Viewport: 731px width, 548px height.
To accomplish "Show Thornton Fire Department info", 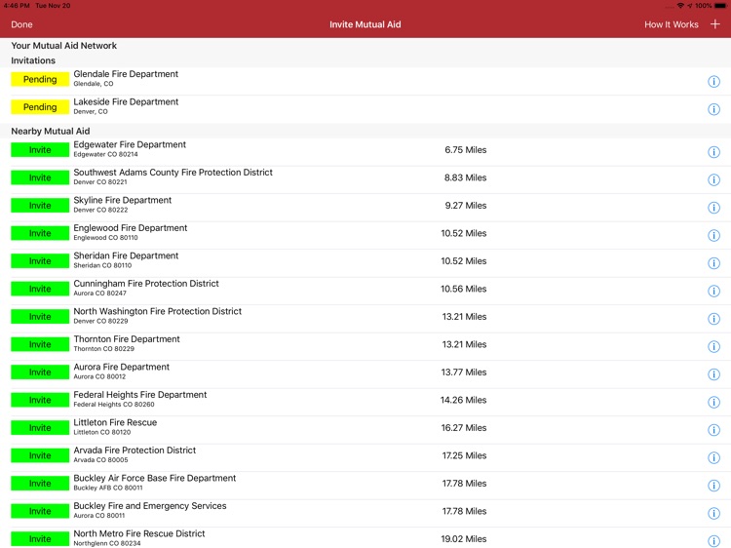I will tap(713, 346).
